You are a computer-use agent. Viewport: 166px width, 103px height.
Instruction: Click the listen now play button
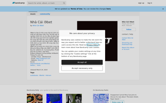tap(117, 102)
